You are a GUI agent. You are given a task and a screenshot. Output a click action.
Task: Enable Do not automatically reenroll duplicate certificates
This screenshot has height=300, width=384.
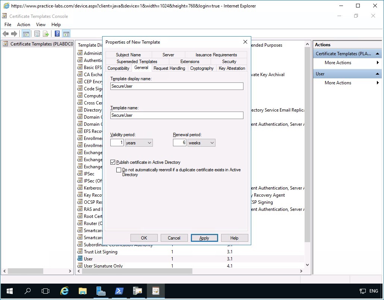tap(119, 170)
